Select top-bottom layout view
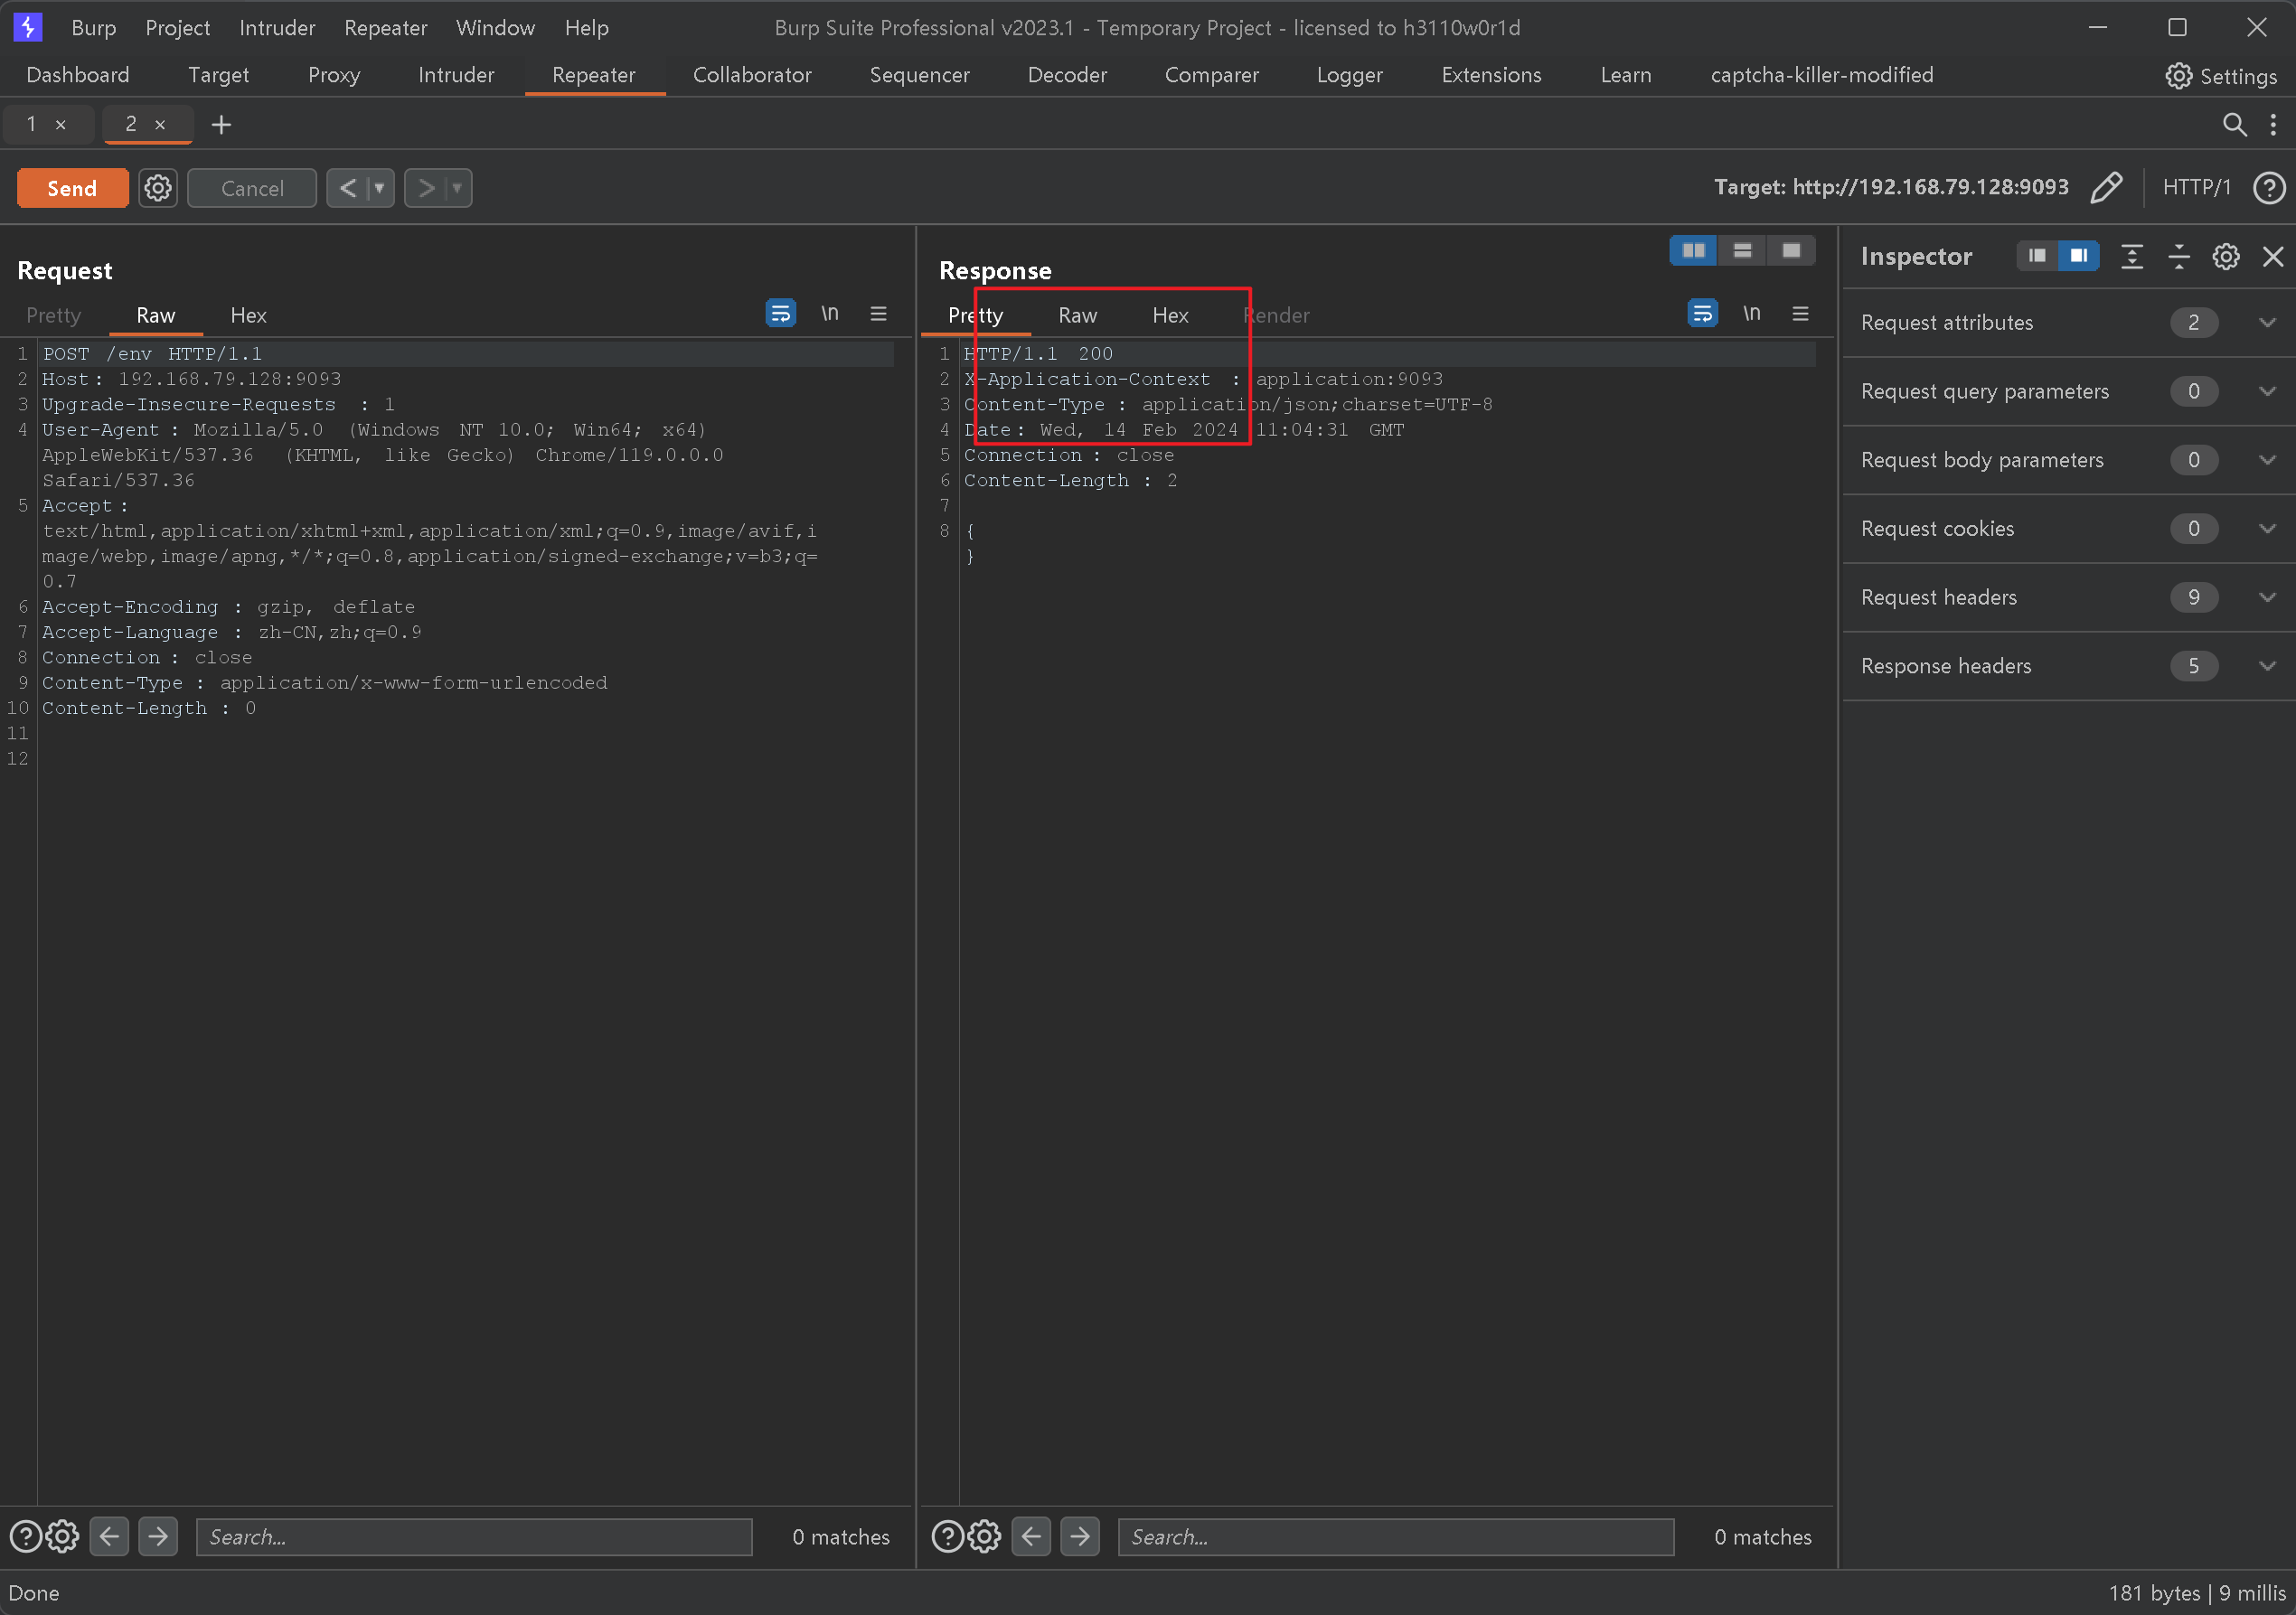The width and height of the screenshot is (2296, 1615). click(x=1742, y=251)
